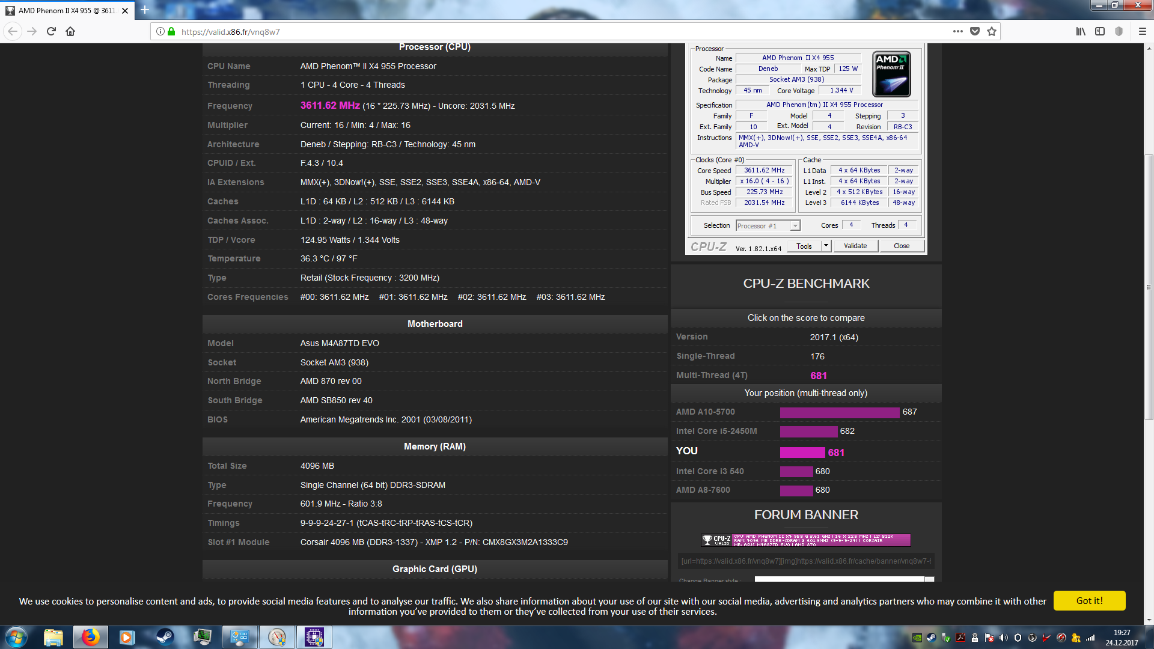Switch to the AMD Phenom II X4 955 tab
This screenshot has height=649, width=1154.
click(66, 10)
